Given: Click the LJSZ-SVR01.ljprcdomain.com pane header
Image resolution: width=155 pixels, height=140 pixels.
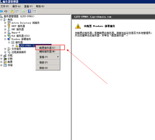Looking at the screenshot, I should [93, 17].
